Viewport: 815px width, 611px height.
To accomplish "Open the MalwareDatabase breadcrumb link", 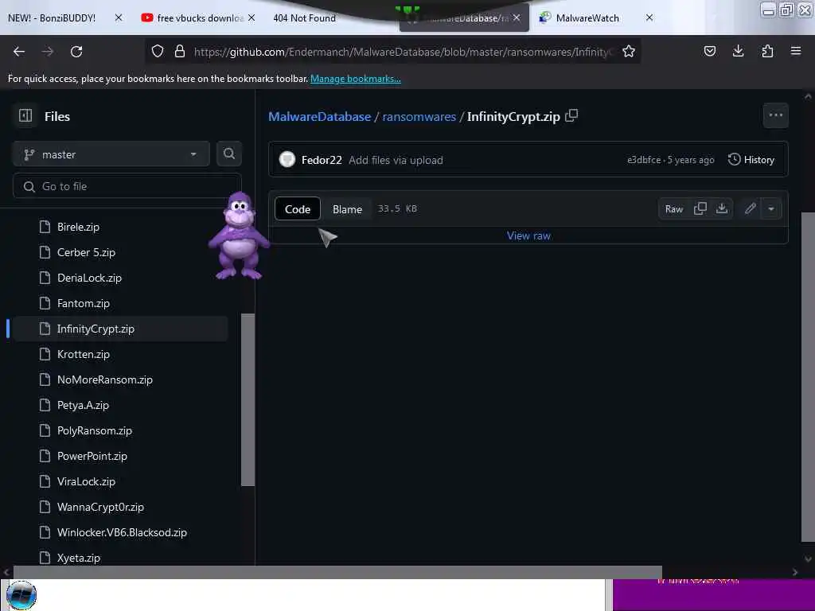I will click(320, 116).
